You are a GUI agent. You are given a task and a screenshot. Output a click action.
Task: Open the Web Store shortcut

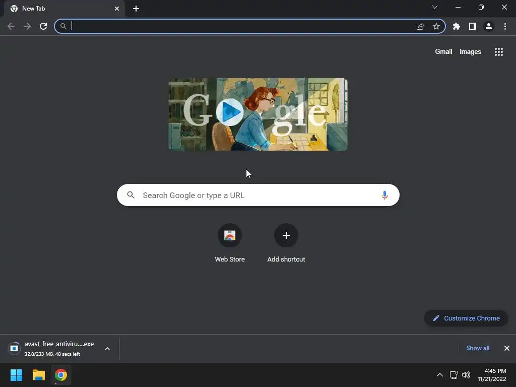[x=230, y=243]
